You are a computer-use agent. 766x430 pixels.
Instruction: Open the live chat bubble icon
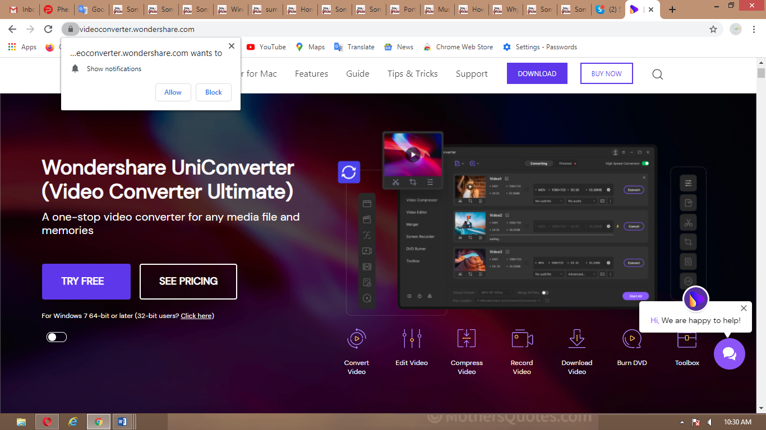point(729,354)
